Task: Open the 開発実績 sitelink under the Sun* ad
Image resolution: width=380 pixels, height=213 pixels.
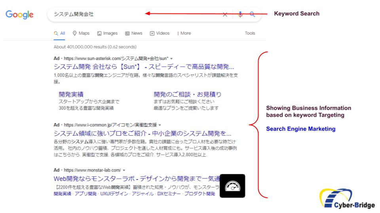Action: 71,94
